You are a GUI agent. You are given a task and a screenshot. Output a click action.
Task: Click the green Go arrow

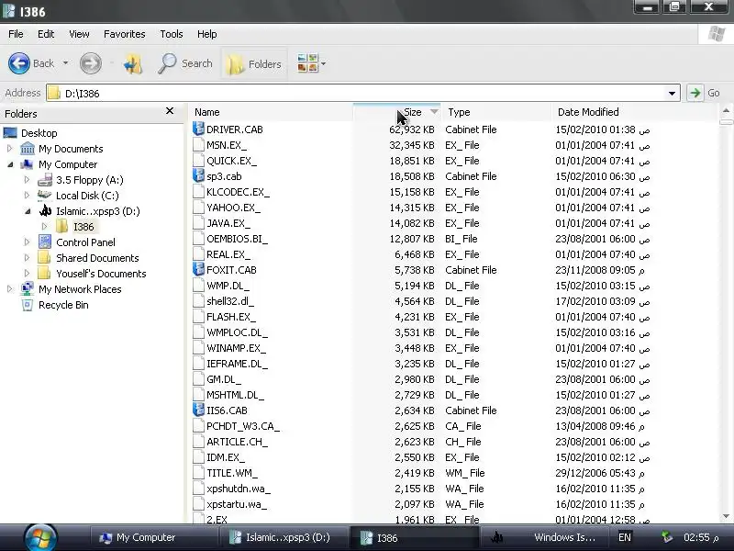[695, 93]
